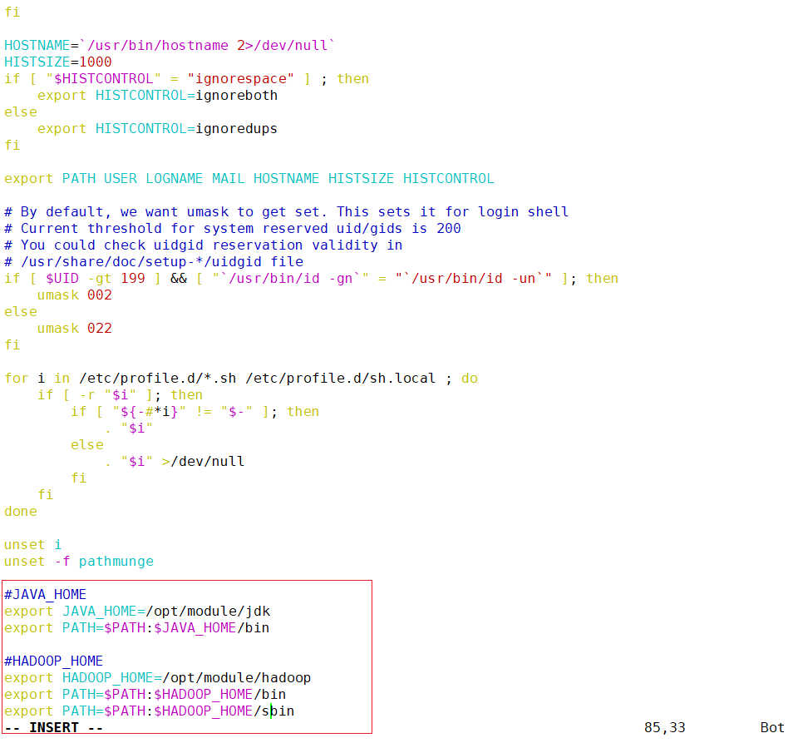This screenshot has height=743, width=798.
Task: Click the 'if [ -r "$i" ]; then' line
Action: (120, 395)
